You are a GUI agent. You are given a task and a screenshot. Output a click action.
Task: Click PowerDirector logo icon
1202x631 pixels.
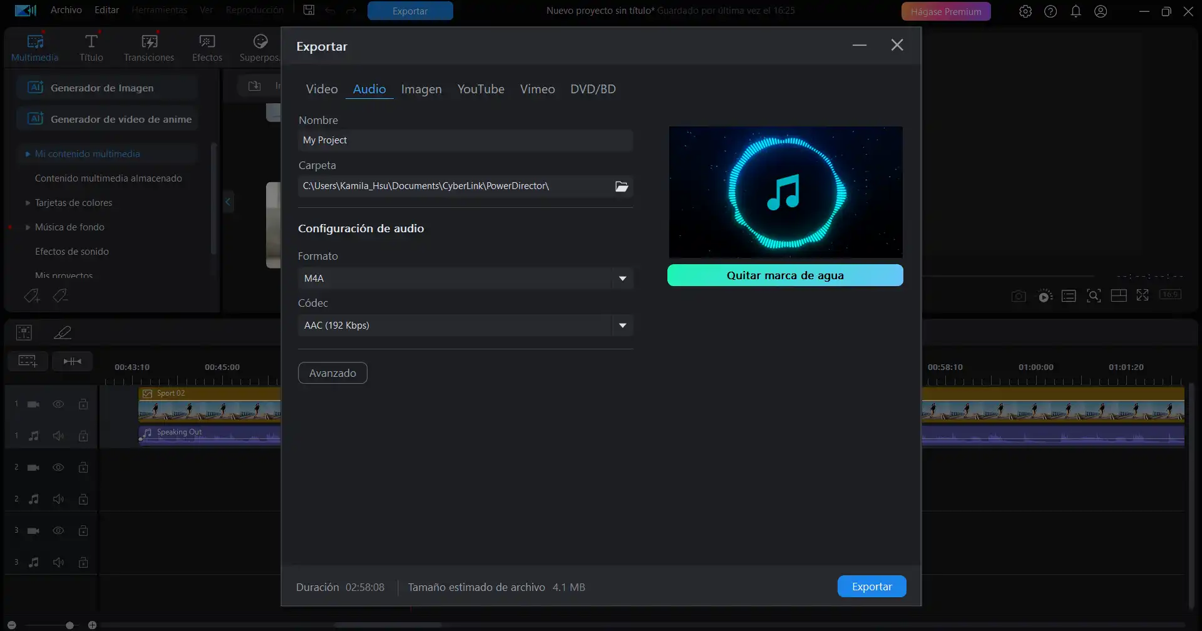pyautogui.click(x=25, y=11)
